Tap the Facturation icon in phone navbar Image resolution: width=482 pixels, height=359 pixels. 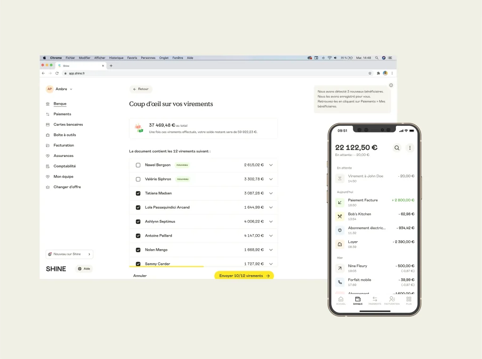[x=392, y=300]
